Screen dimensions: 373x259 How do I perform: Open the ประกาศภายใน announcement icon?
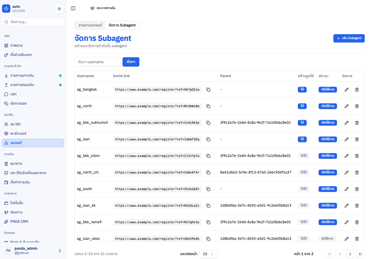[x=92, y=8]
